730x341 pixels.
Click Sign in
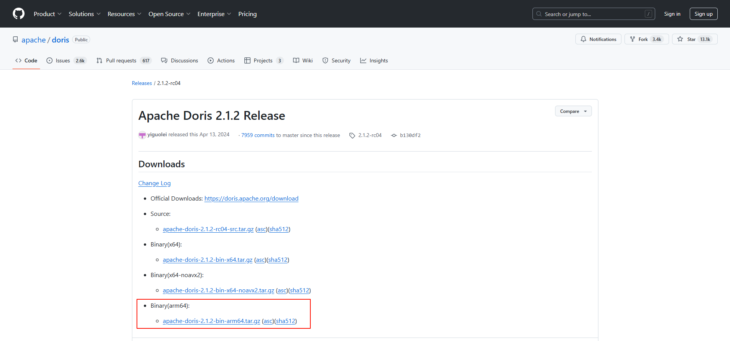[672, 14]
